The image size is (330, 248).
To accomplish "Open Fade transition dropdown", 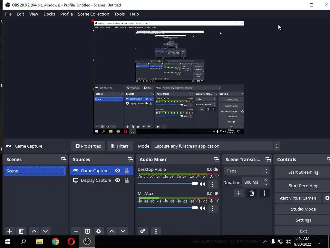I will (x=247, y=171).
